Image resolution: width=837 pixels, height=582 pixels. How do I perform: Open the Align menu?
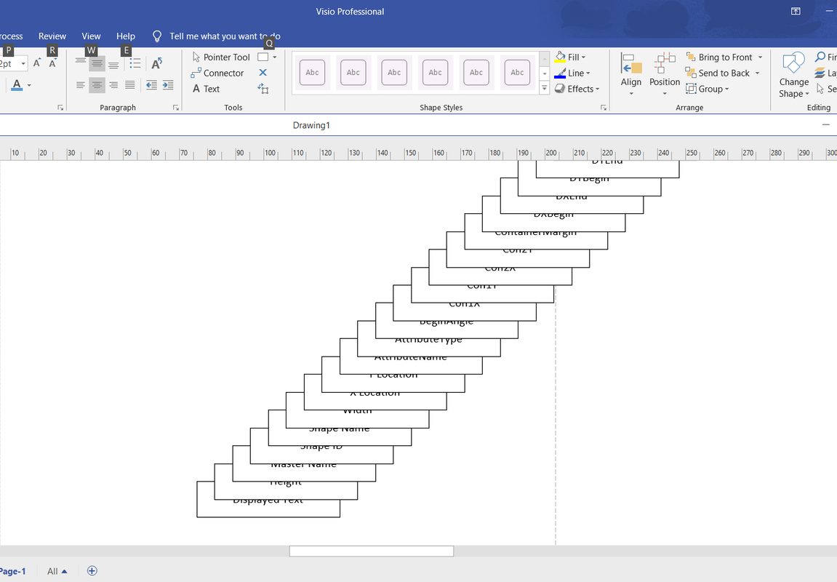631,73
